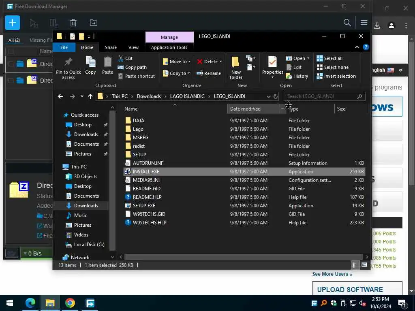Click See More Users link
This screenshot has width=415, height=311.
(332, 274)
